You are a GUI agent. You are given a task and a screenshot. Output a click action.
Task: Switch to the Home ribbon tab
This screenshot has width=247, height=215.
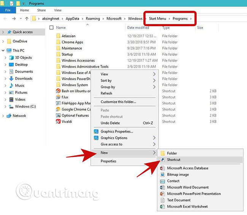24,10
